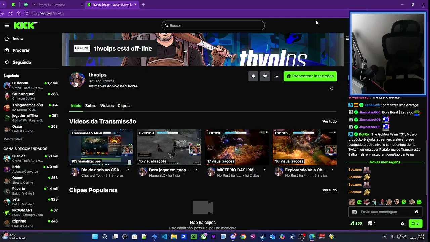Open options for MISTERIO DAS IRM video
The width and height of the screenshot is (430, 242).
point(264,170)
